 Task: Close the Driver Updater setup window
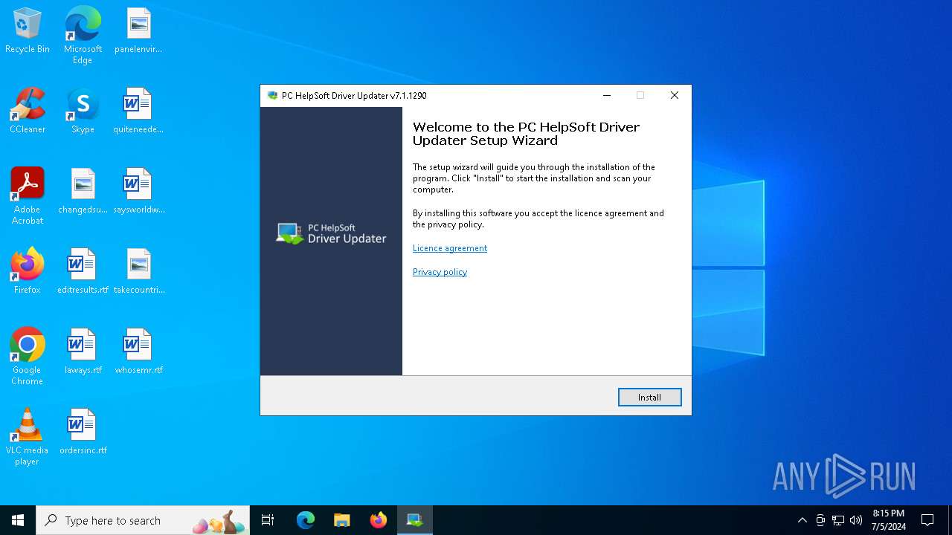tap(674, 95)
